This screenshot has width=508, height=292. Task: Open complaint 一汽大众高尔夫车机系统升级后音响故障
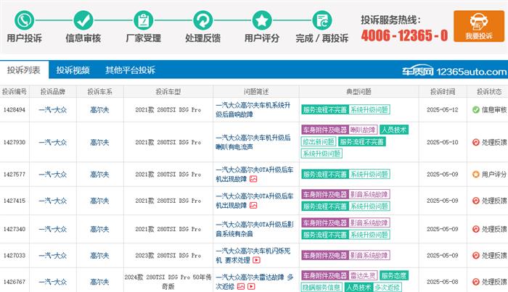253,109
